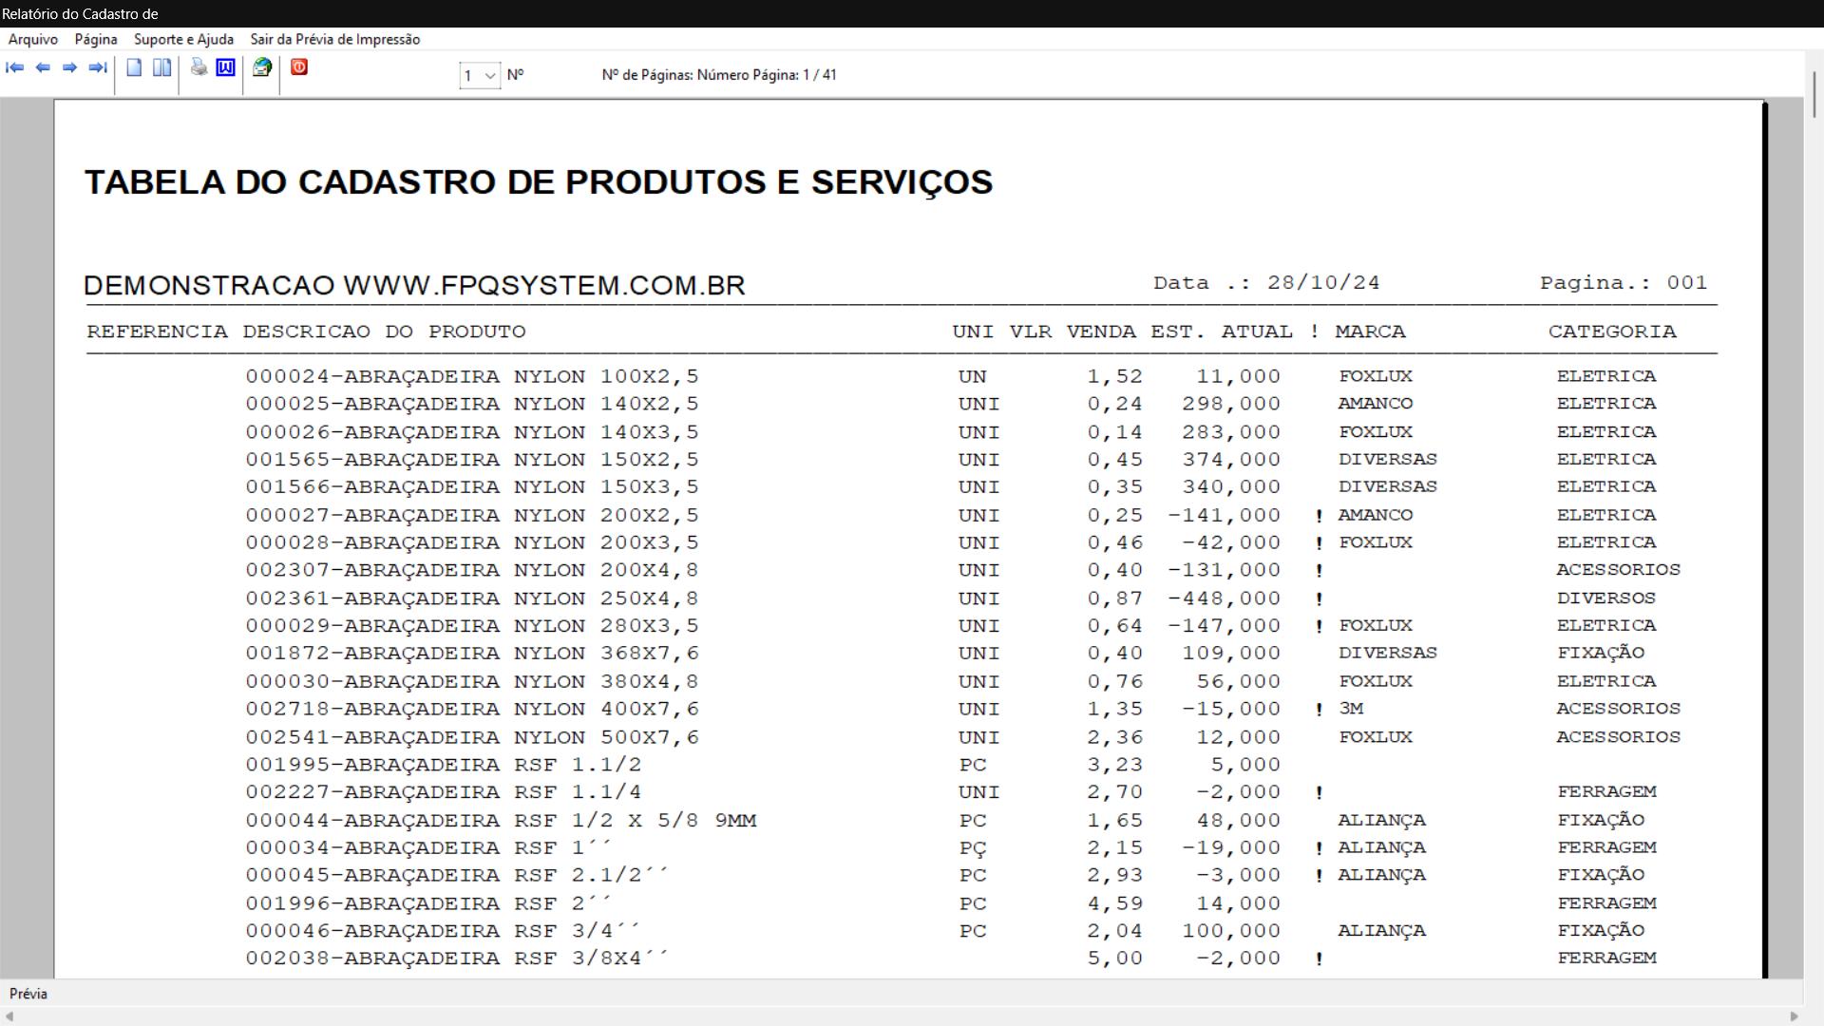Viewport: 1824px width, 1026px height.
Task: Click stock value 298,000
Action: point(1231,404)
